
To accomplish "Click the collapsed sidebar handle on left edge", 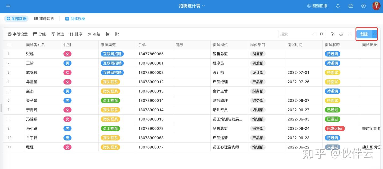I will coord(1,108).
